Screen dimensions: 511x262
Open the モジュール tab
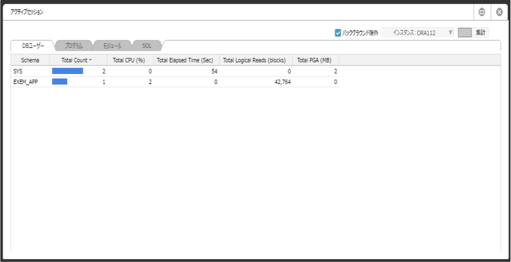[x=112, y=46]
